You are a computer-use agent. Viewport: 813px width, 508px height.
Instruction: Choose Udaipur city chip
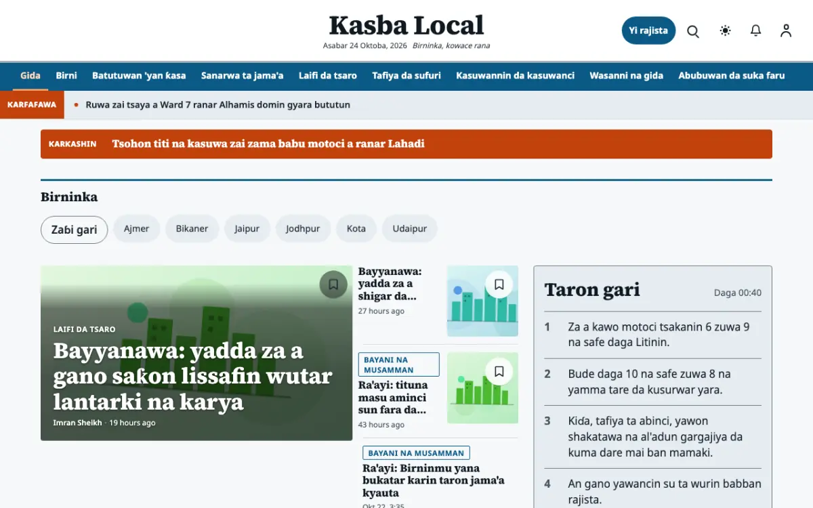pyautogui.click(x=410, y=229)
